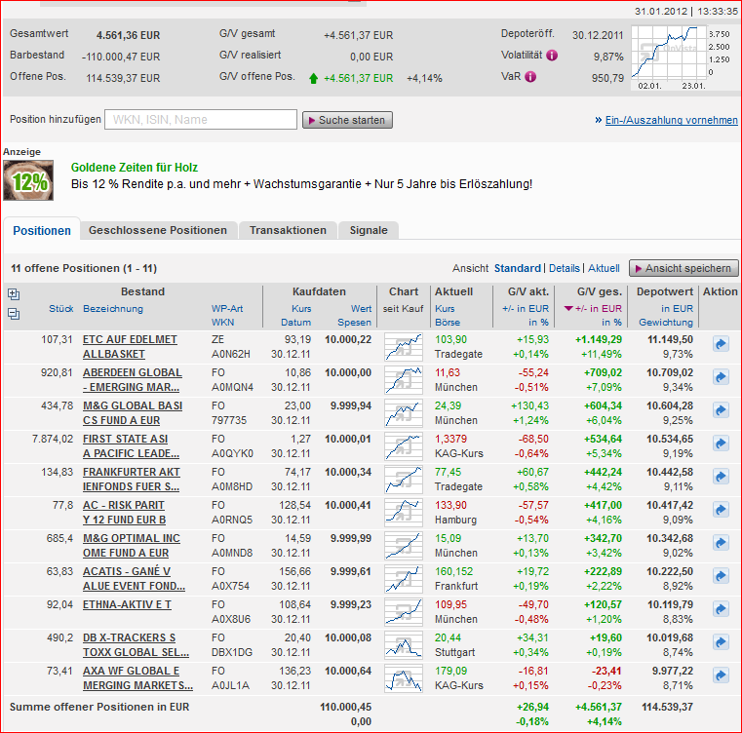Open ACATIS - GANÉ VALUE EVENT FOND...
742x733 pixels.
tap(134, 579)
